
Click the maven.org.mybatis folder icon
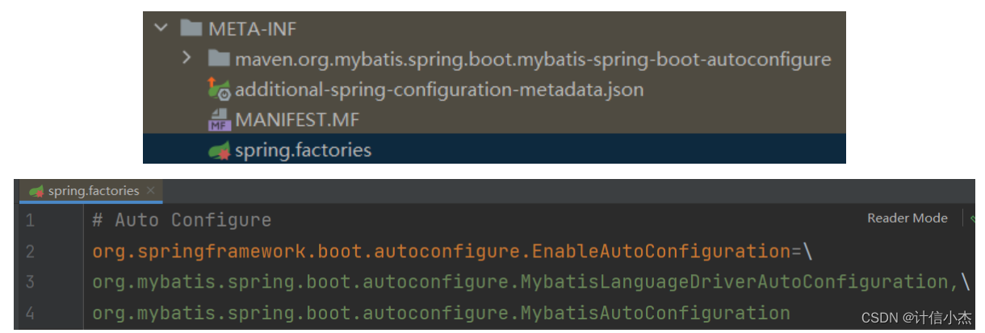click(219, 59)
